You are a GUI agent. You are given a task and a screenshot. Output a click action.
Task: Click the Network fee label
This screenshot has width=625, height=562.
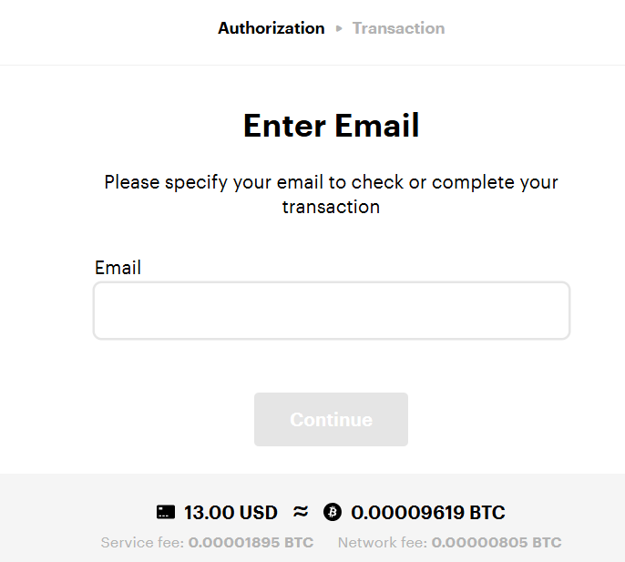coord(383,543)
